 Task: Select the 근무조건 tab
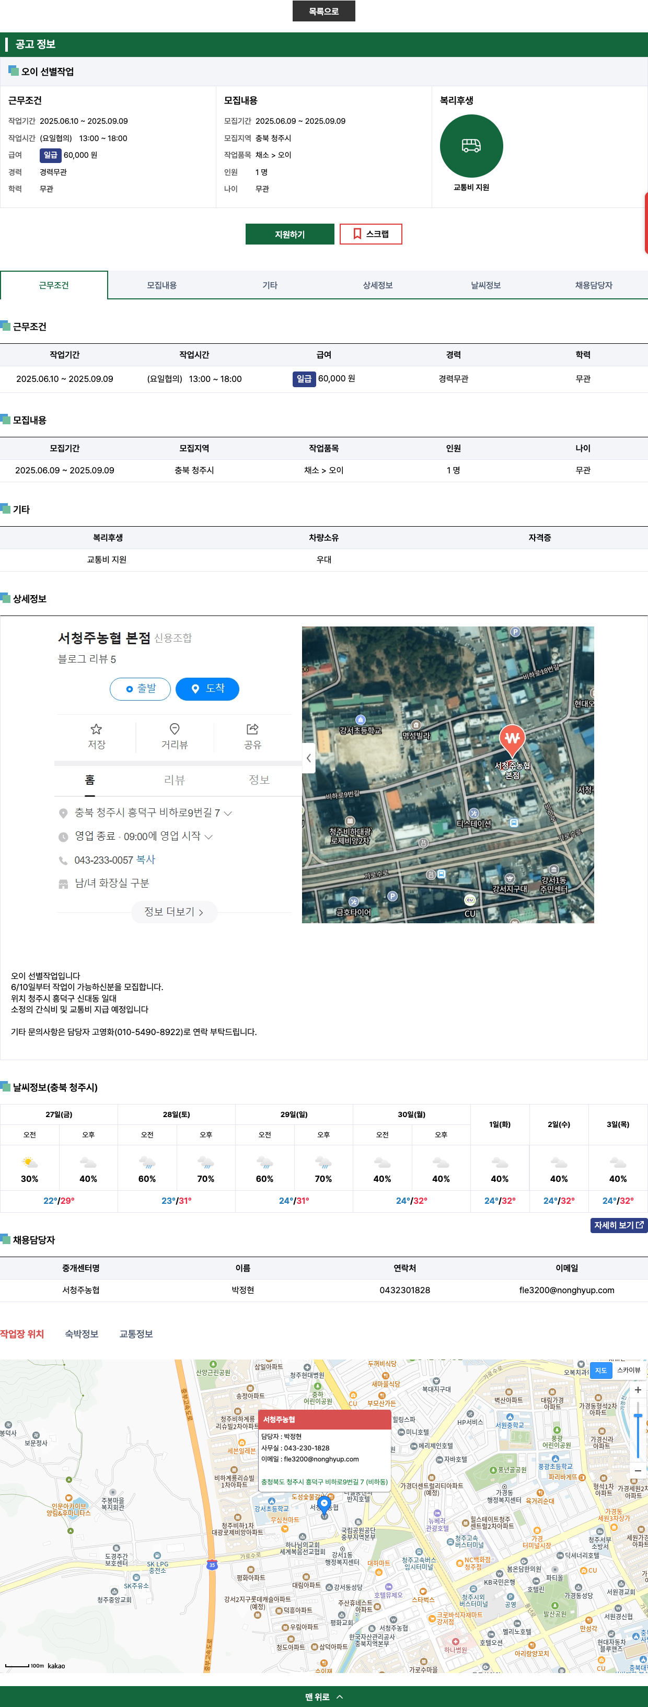pyautogui.click(x=54, y=285)
